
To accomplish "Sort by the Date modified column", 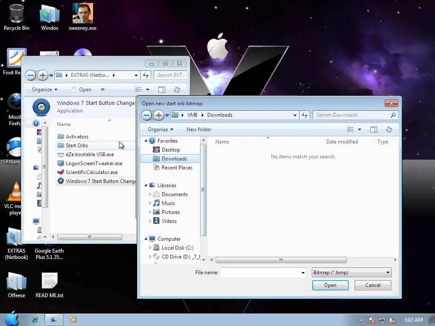I will 342,142.
